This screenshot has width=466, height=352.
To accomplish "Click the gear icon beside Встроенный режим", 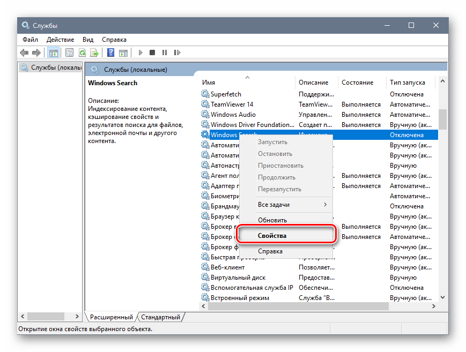I will (x=205, y=297).
